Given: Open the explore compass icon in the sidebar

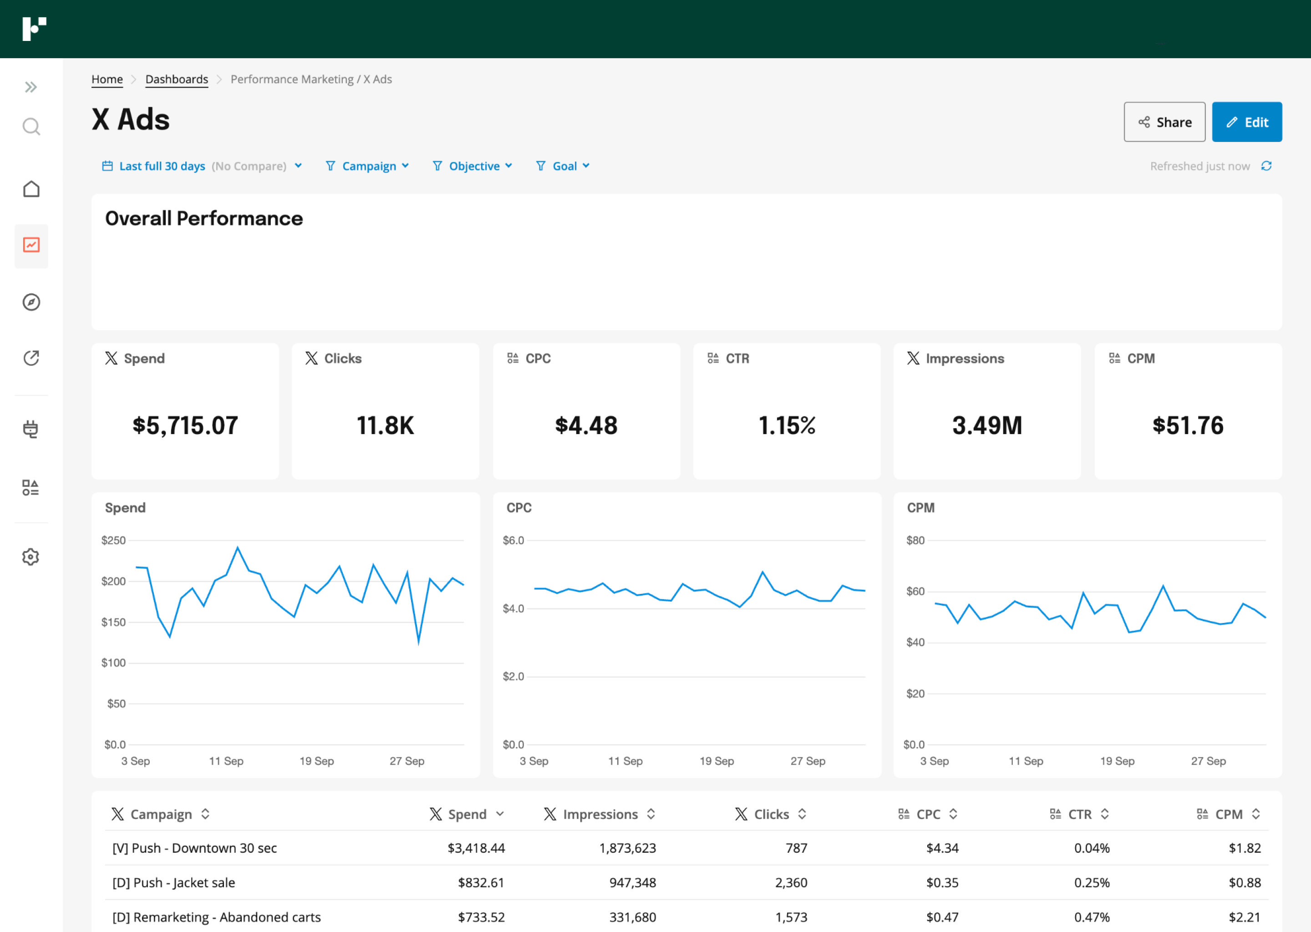Looking at the screenshot, I should pyautogui.click(x=31, y=302).
